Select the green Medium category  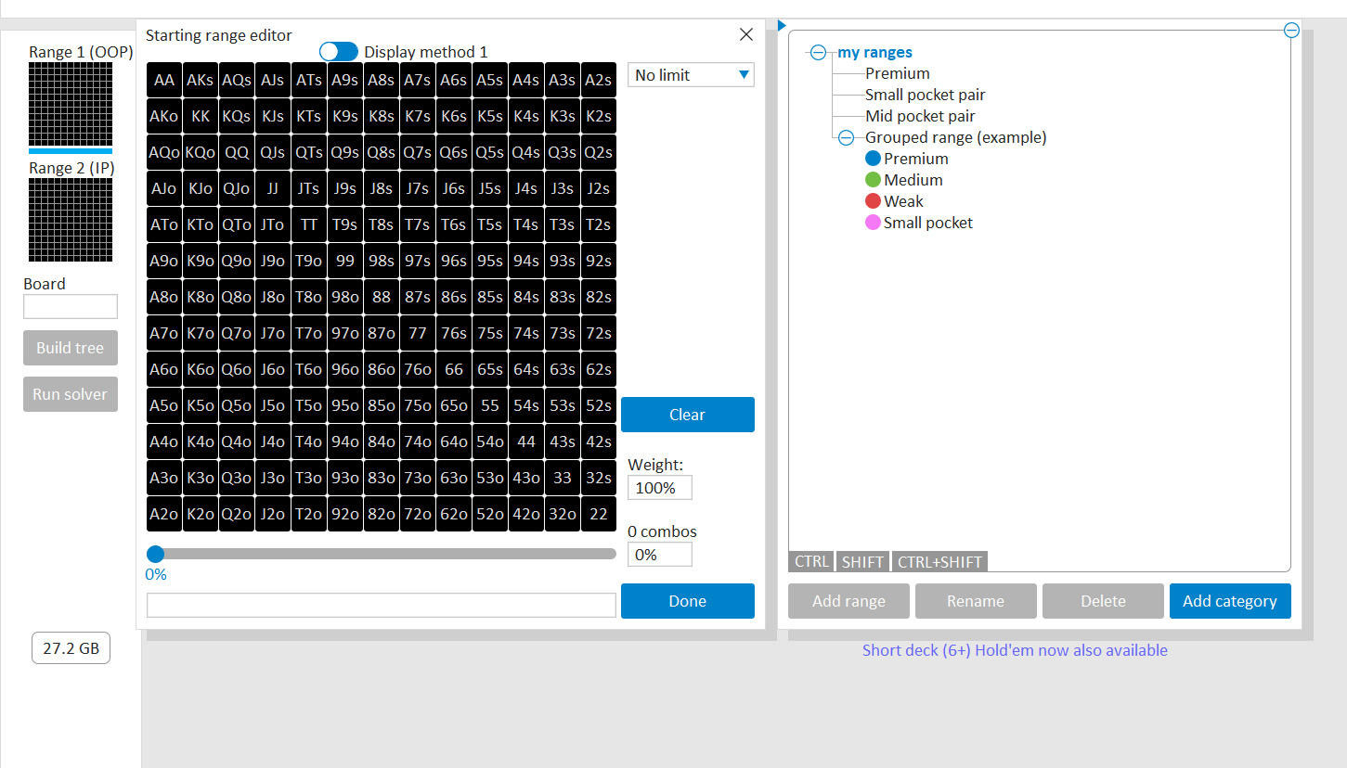913,180
